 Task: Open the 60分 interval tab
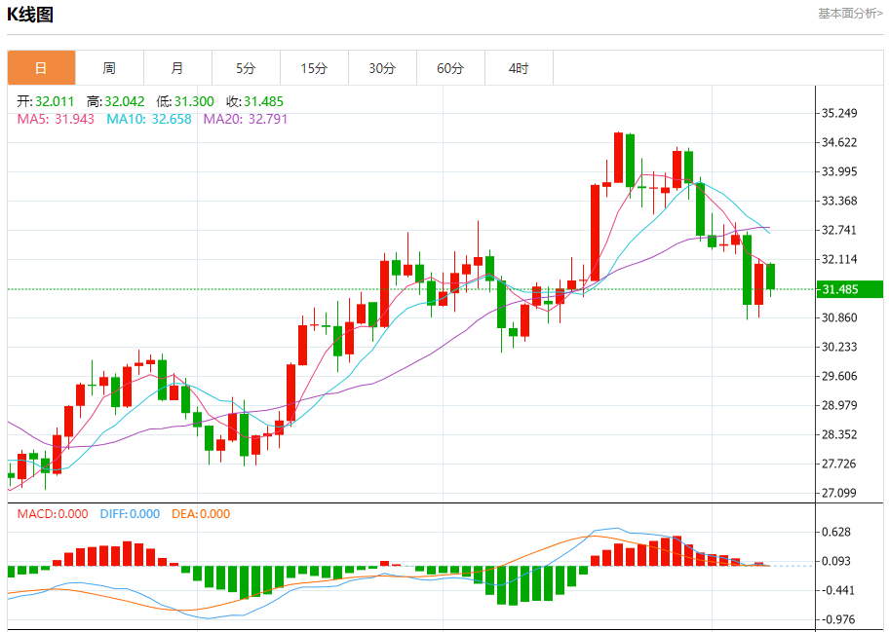point(450,68)
